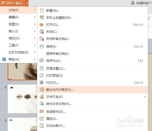Expand the 编辑(E) submenu arrow
Viewport: 152px width, 131px height.
(x=35, y=17)
